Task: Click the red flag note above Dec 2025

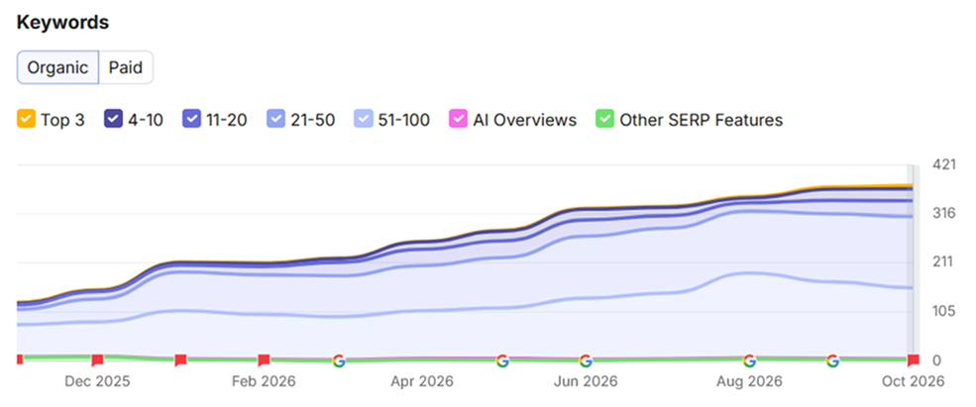Action: [97, 360]
